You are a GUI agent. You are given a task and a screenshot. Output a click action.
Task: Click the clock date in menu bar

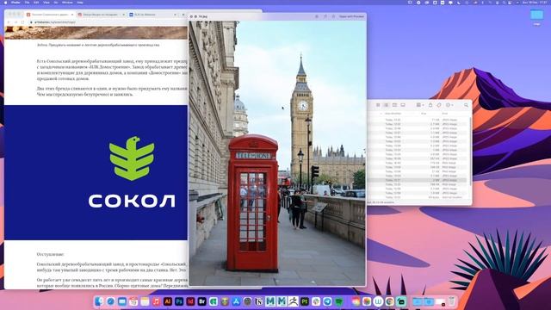coord(535,3)
